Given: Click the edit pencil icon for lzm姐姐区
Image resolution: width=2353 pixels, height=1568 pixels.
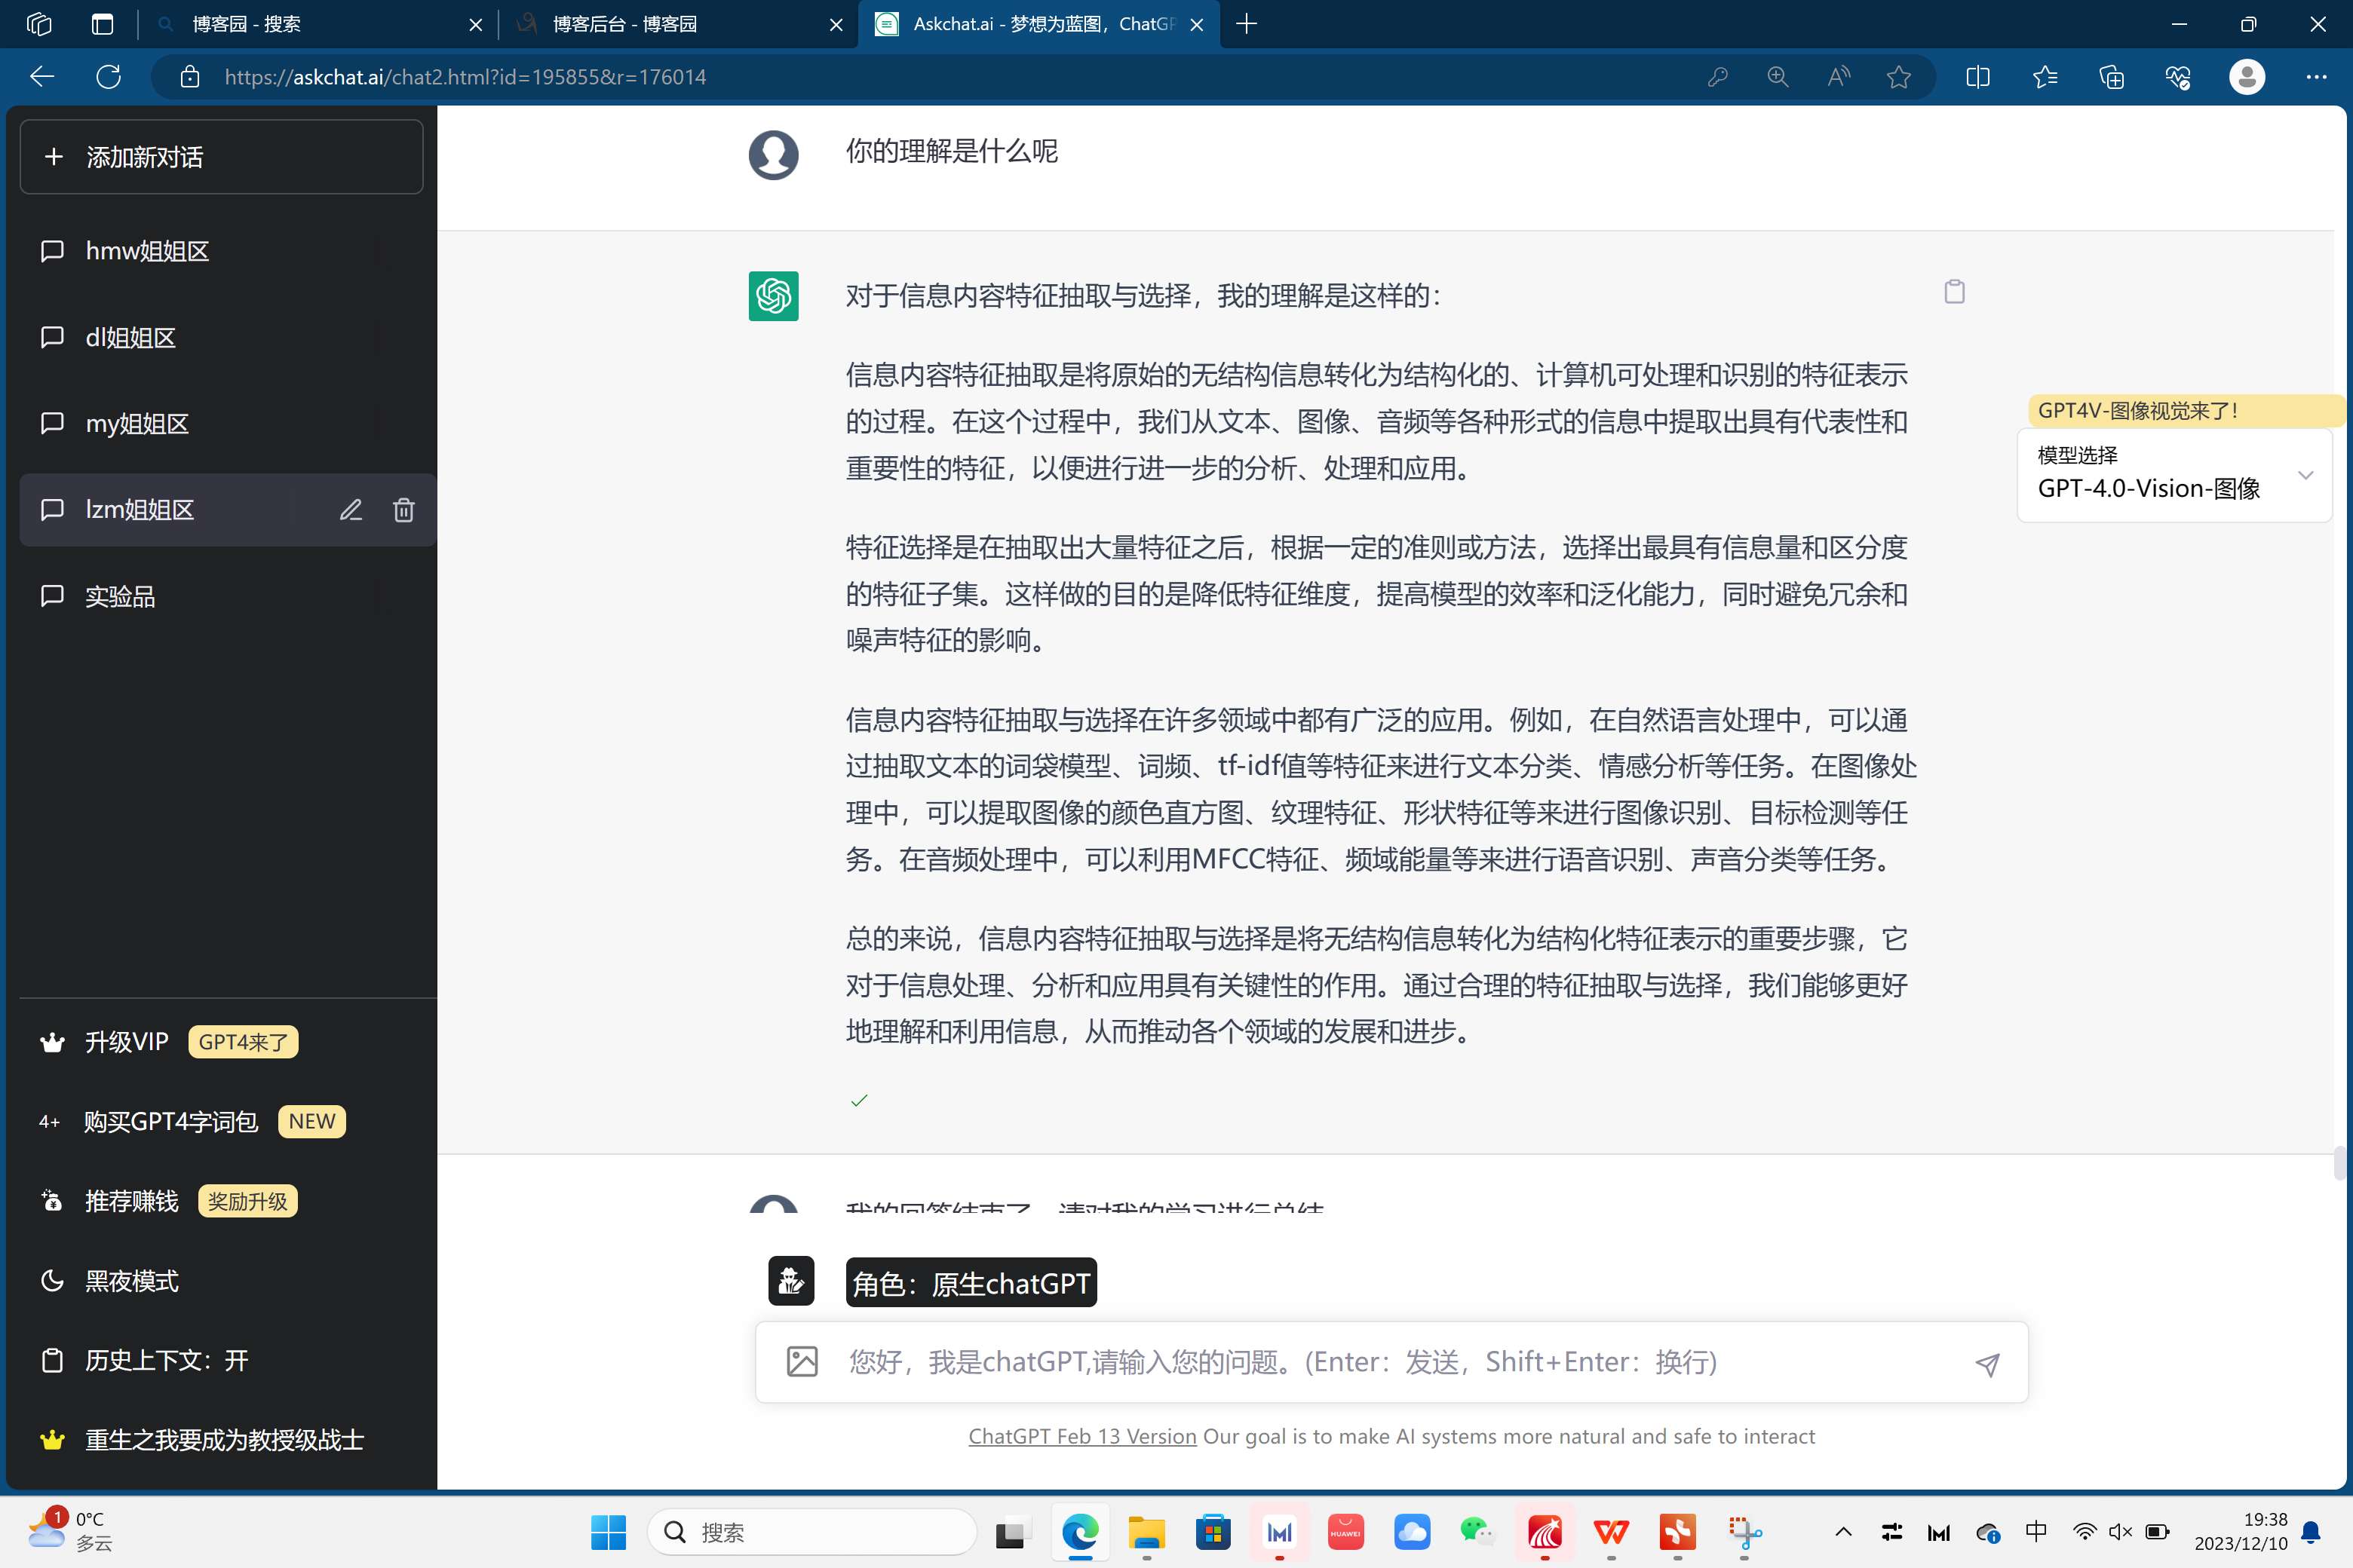Looking at the screenshot, I should click(x=350, y=510).
